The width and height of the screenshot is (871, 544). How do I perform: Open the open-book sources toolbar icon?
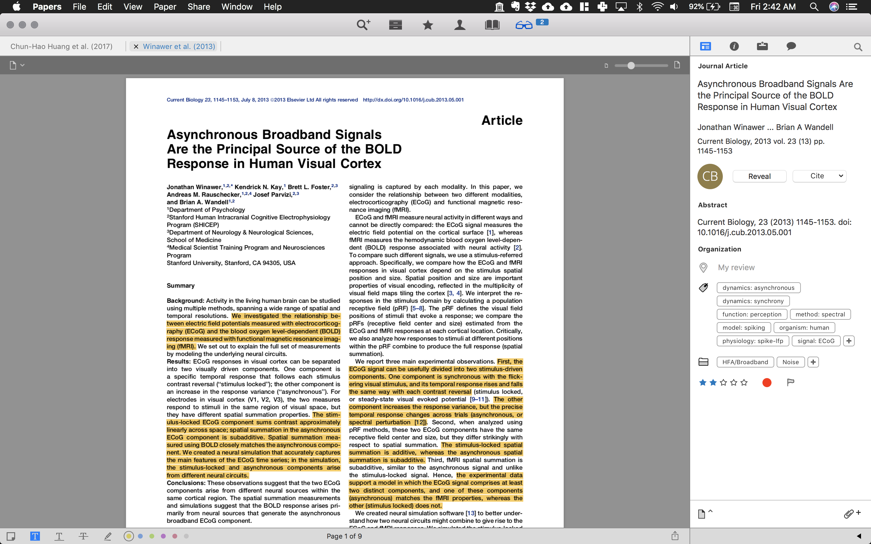(x=492, y=25)
